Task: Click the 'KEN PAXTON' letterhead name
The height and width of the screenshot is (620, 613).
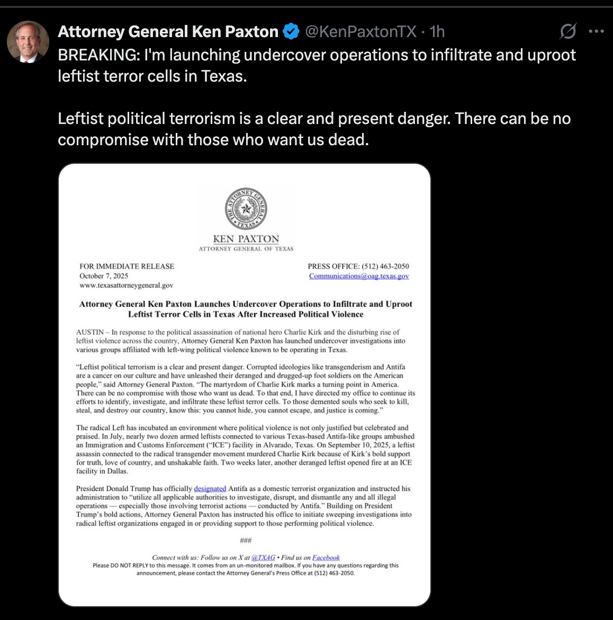Action: [246, 239]
